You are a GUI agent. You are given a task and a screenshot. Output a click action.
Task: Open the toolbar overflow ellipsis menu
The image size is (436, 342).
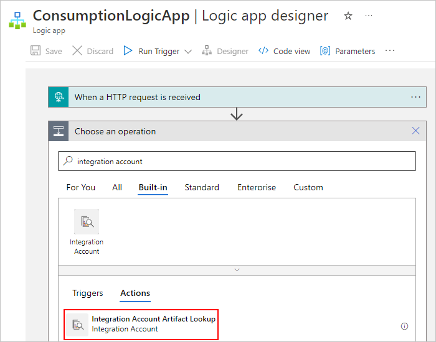point(390,51)
